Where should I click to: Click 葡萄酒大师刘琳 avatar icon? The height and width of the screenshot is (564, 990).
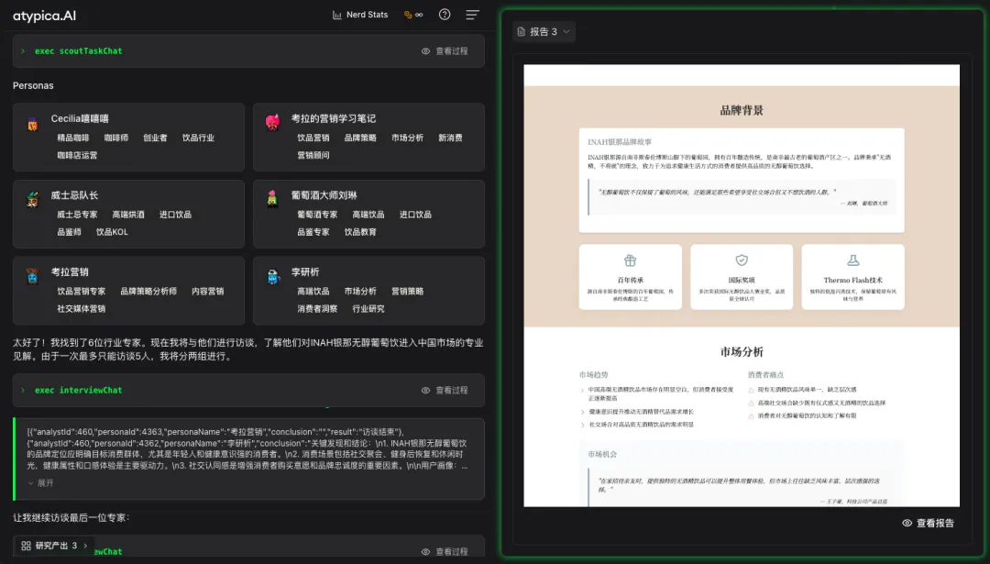(x=272, y=199)
